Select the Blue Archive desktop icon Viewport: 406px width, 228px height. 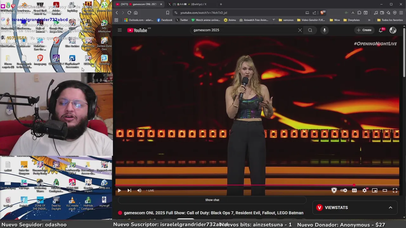point(72,42)
